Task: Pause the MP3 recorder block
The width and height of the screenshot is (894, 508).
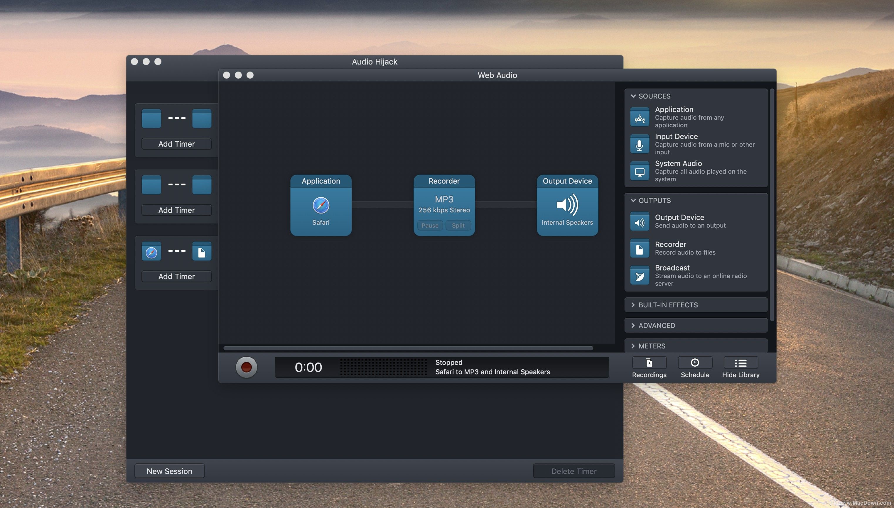Action: pos(430,225)
